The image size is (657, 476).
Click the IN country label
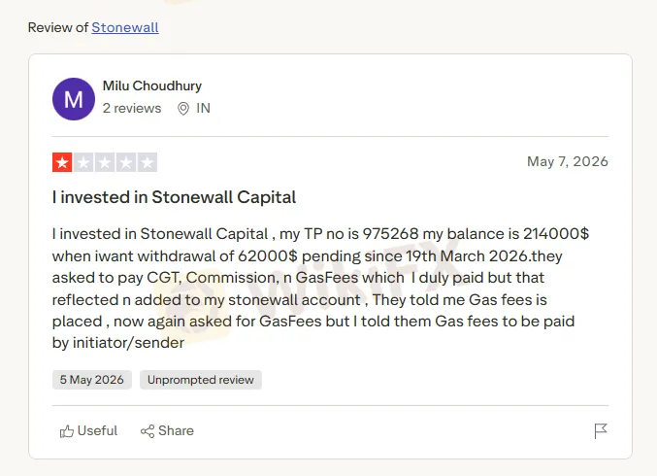(203, 108)
